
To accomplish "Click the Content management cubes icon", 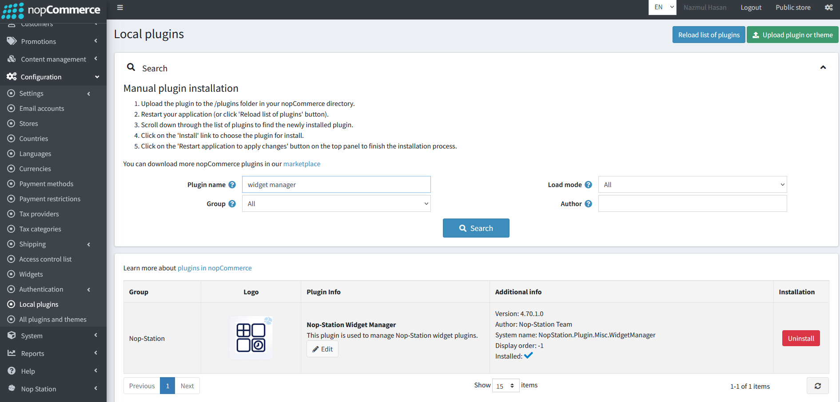I will click(x=12, y=59).
